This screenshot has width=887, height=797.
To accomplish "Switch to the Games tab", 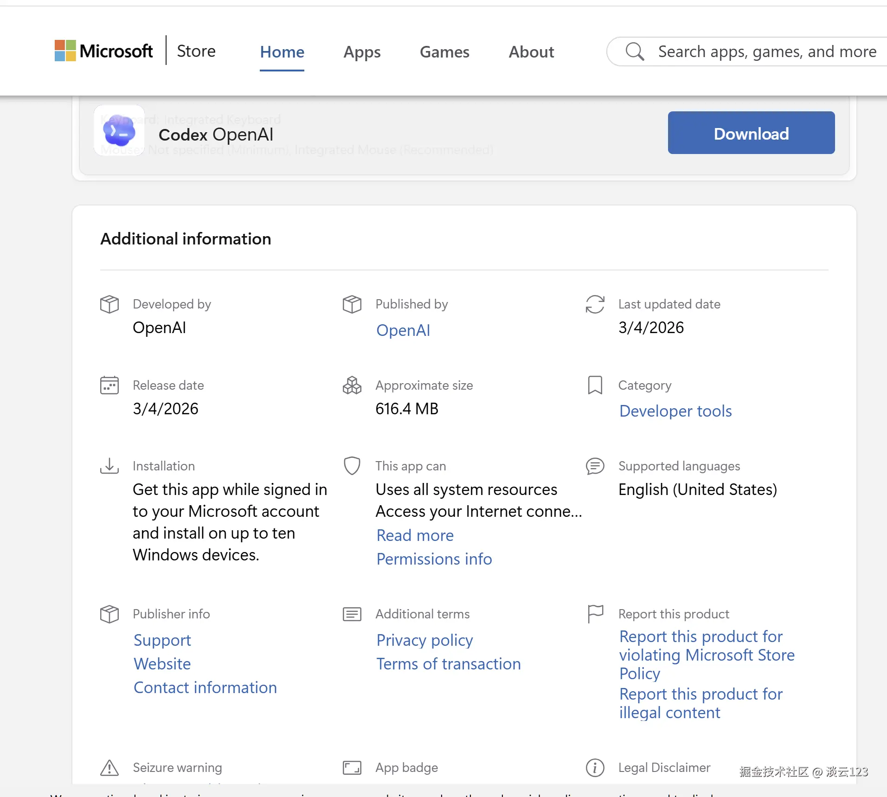I will click(444, 52).
